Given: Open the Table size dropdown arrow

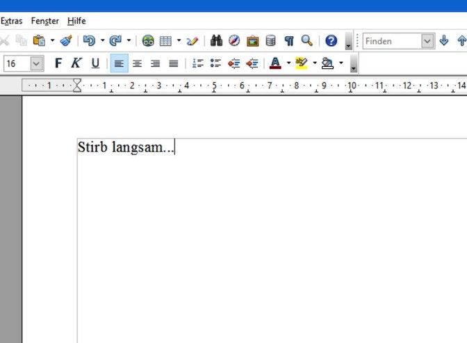Looking at the screenshot, I should [179, 40].
